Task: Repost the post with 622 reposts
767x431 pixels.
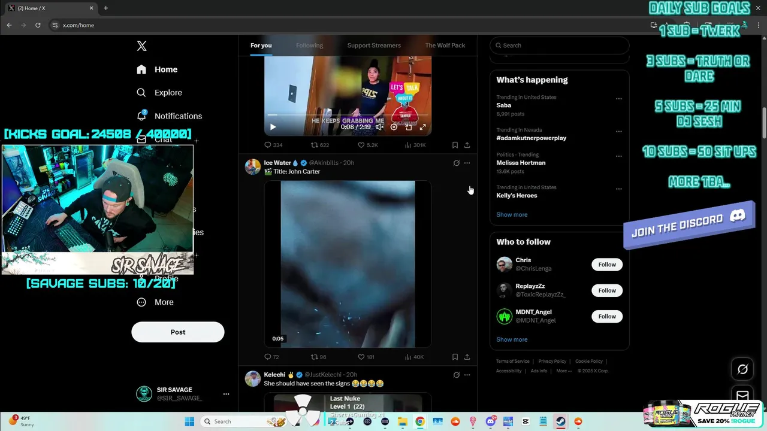Action: coord(320,145)
